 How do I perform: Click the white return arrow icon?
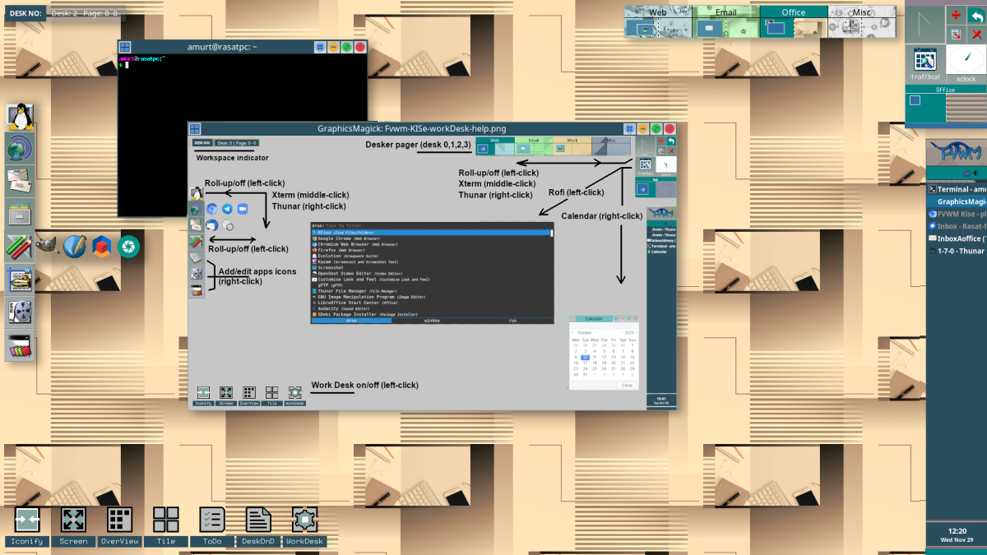[x=975, y=15]
